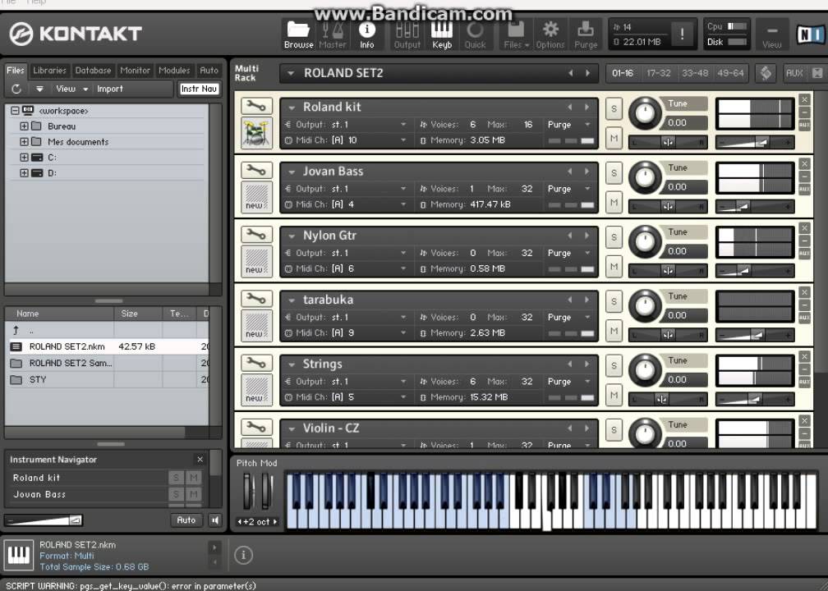Click the Purge toolbar icon
Viewport: 828px width, 591px height.
[x=586, y=34]
